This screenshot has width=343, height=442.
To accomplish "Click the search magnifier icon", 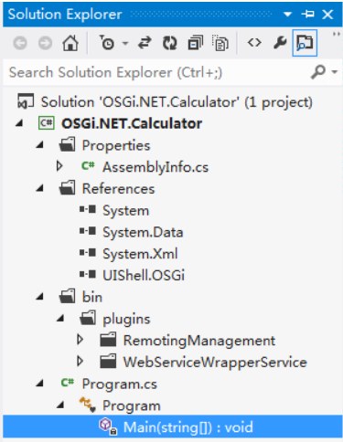I will [318, 72].
